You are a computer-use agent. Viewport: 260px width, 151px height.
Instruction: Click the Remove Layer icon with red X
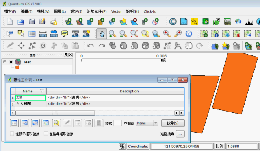click(134, 22)
